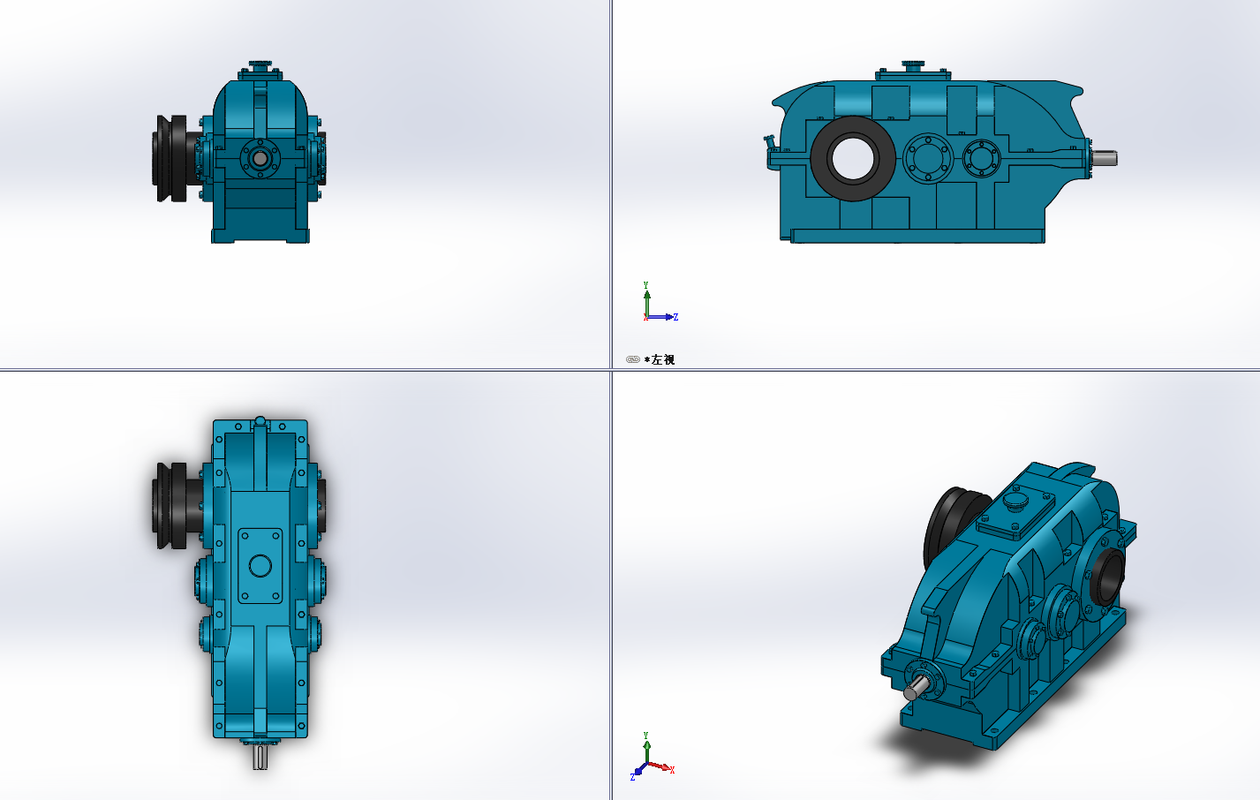
Task: Toggle the linked-views chain icon
Action: point(632,359)
